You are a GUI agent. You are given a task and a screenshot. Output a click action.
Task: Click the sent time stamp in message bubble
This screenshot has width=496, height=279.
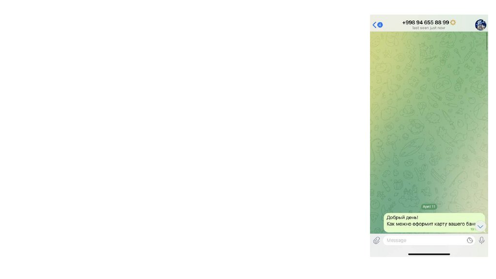473,230
